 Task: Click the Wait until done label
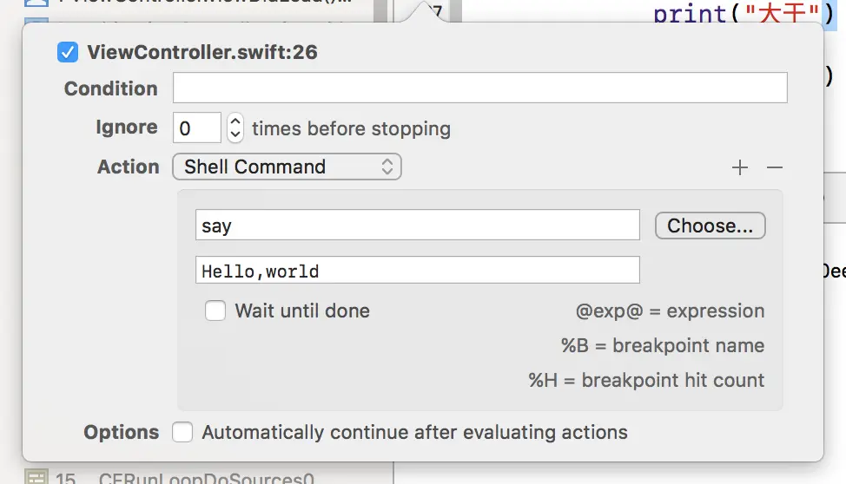coord(302,311)
